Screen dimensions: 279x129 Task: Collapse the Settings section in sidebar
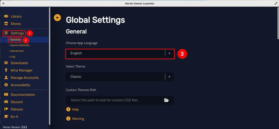point(17,33)
